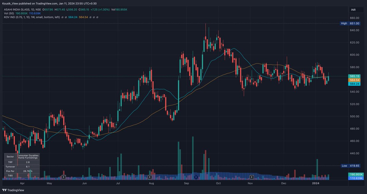Click the Jul label on time axis
Image resolution: width=367 pixels, height=194 pixels.
[118, 184]
